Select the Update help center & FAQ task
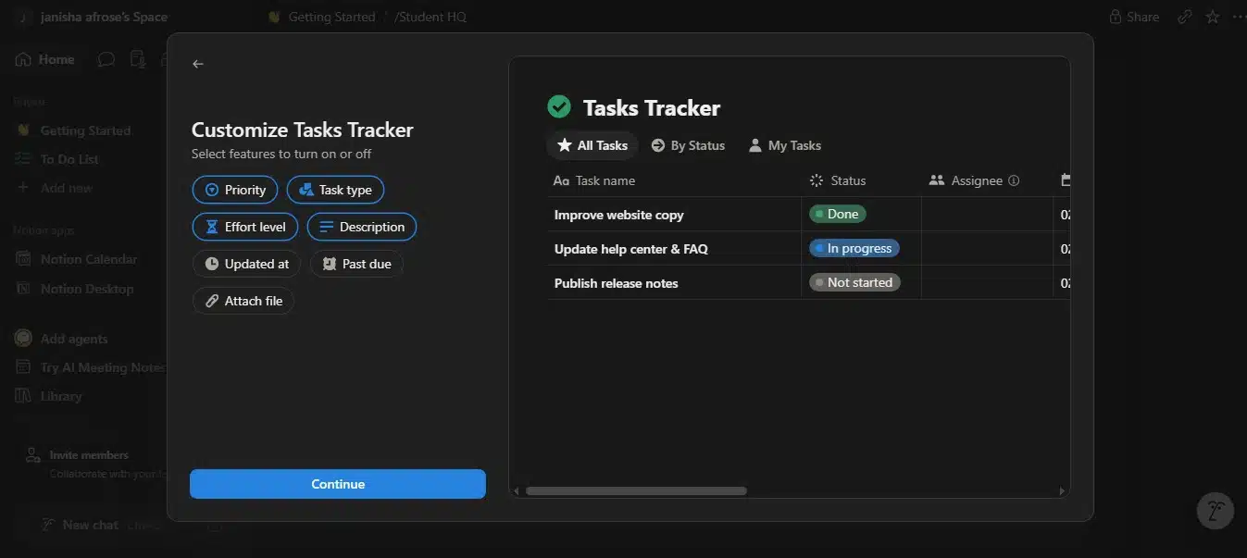1247x558 pixels. click(x=631, y=249)
